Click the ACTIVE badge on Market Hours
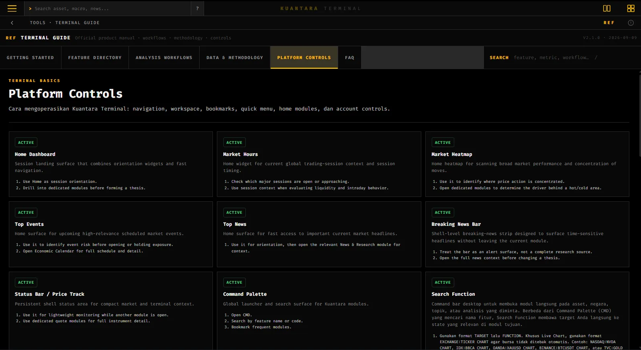The height and width of the screenshot is (350, 641). [x=234, y=143]
